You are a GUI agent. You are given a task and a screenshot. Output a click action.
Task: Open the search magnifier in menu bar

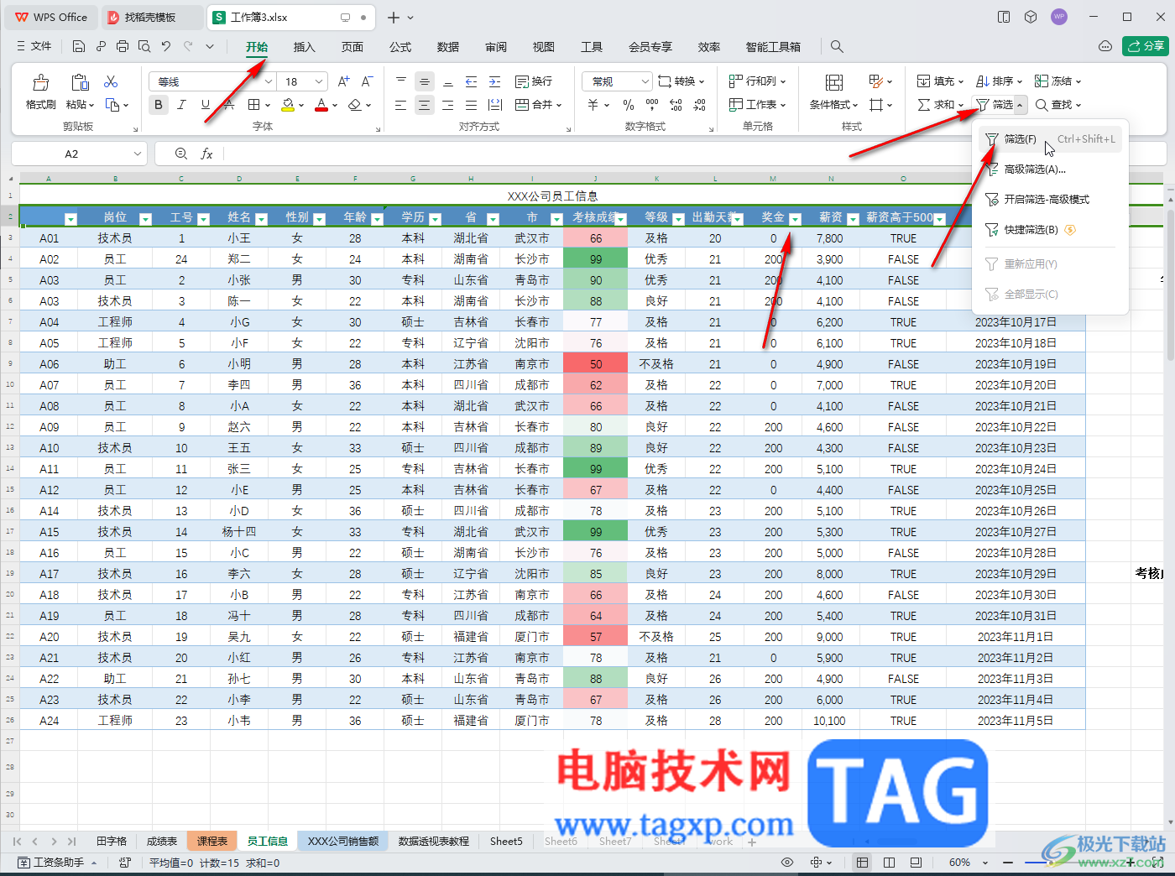click(837, 47)
